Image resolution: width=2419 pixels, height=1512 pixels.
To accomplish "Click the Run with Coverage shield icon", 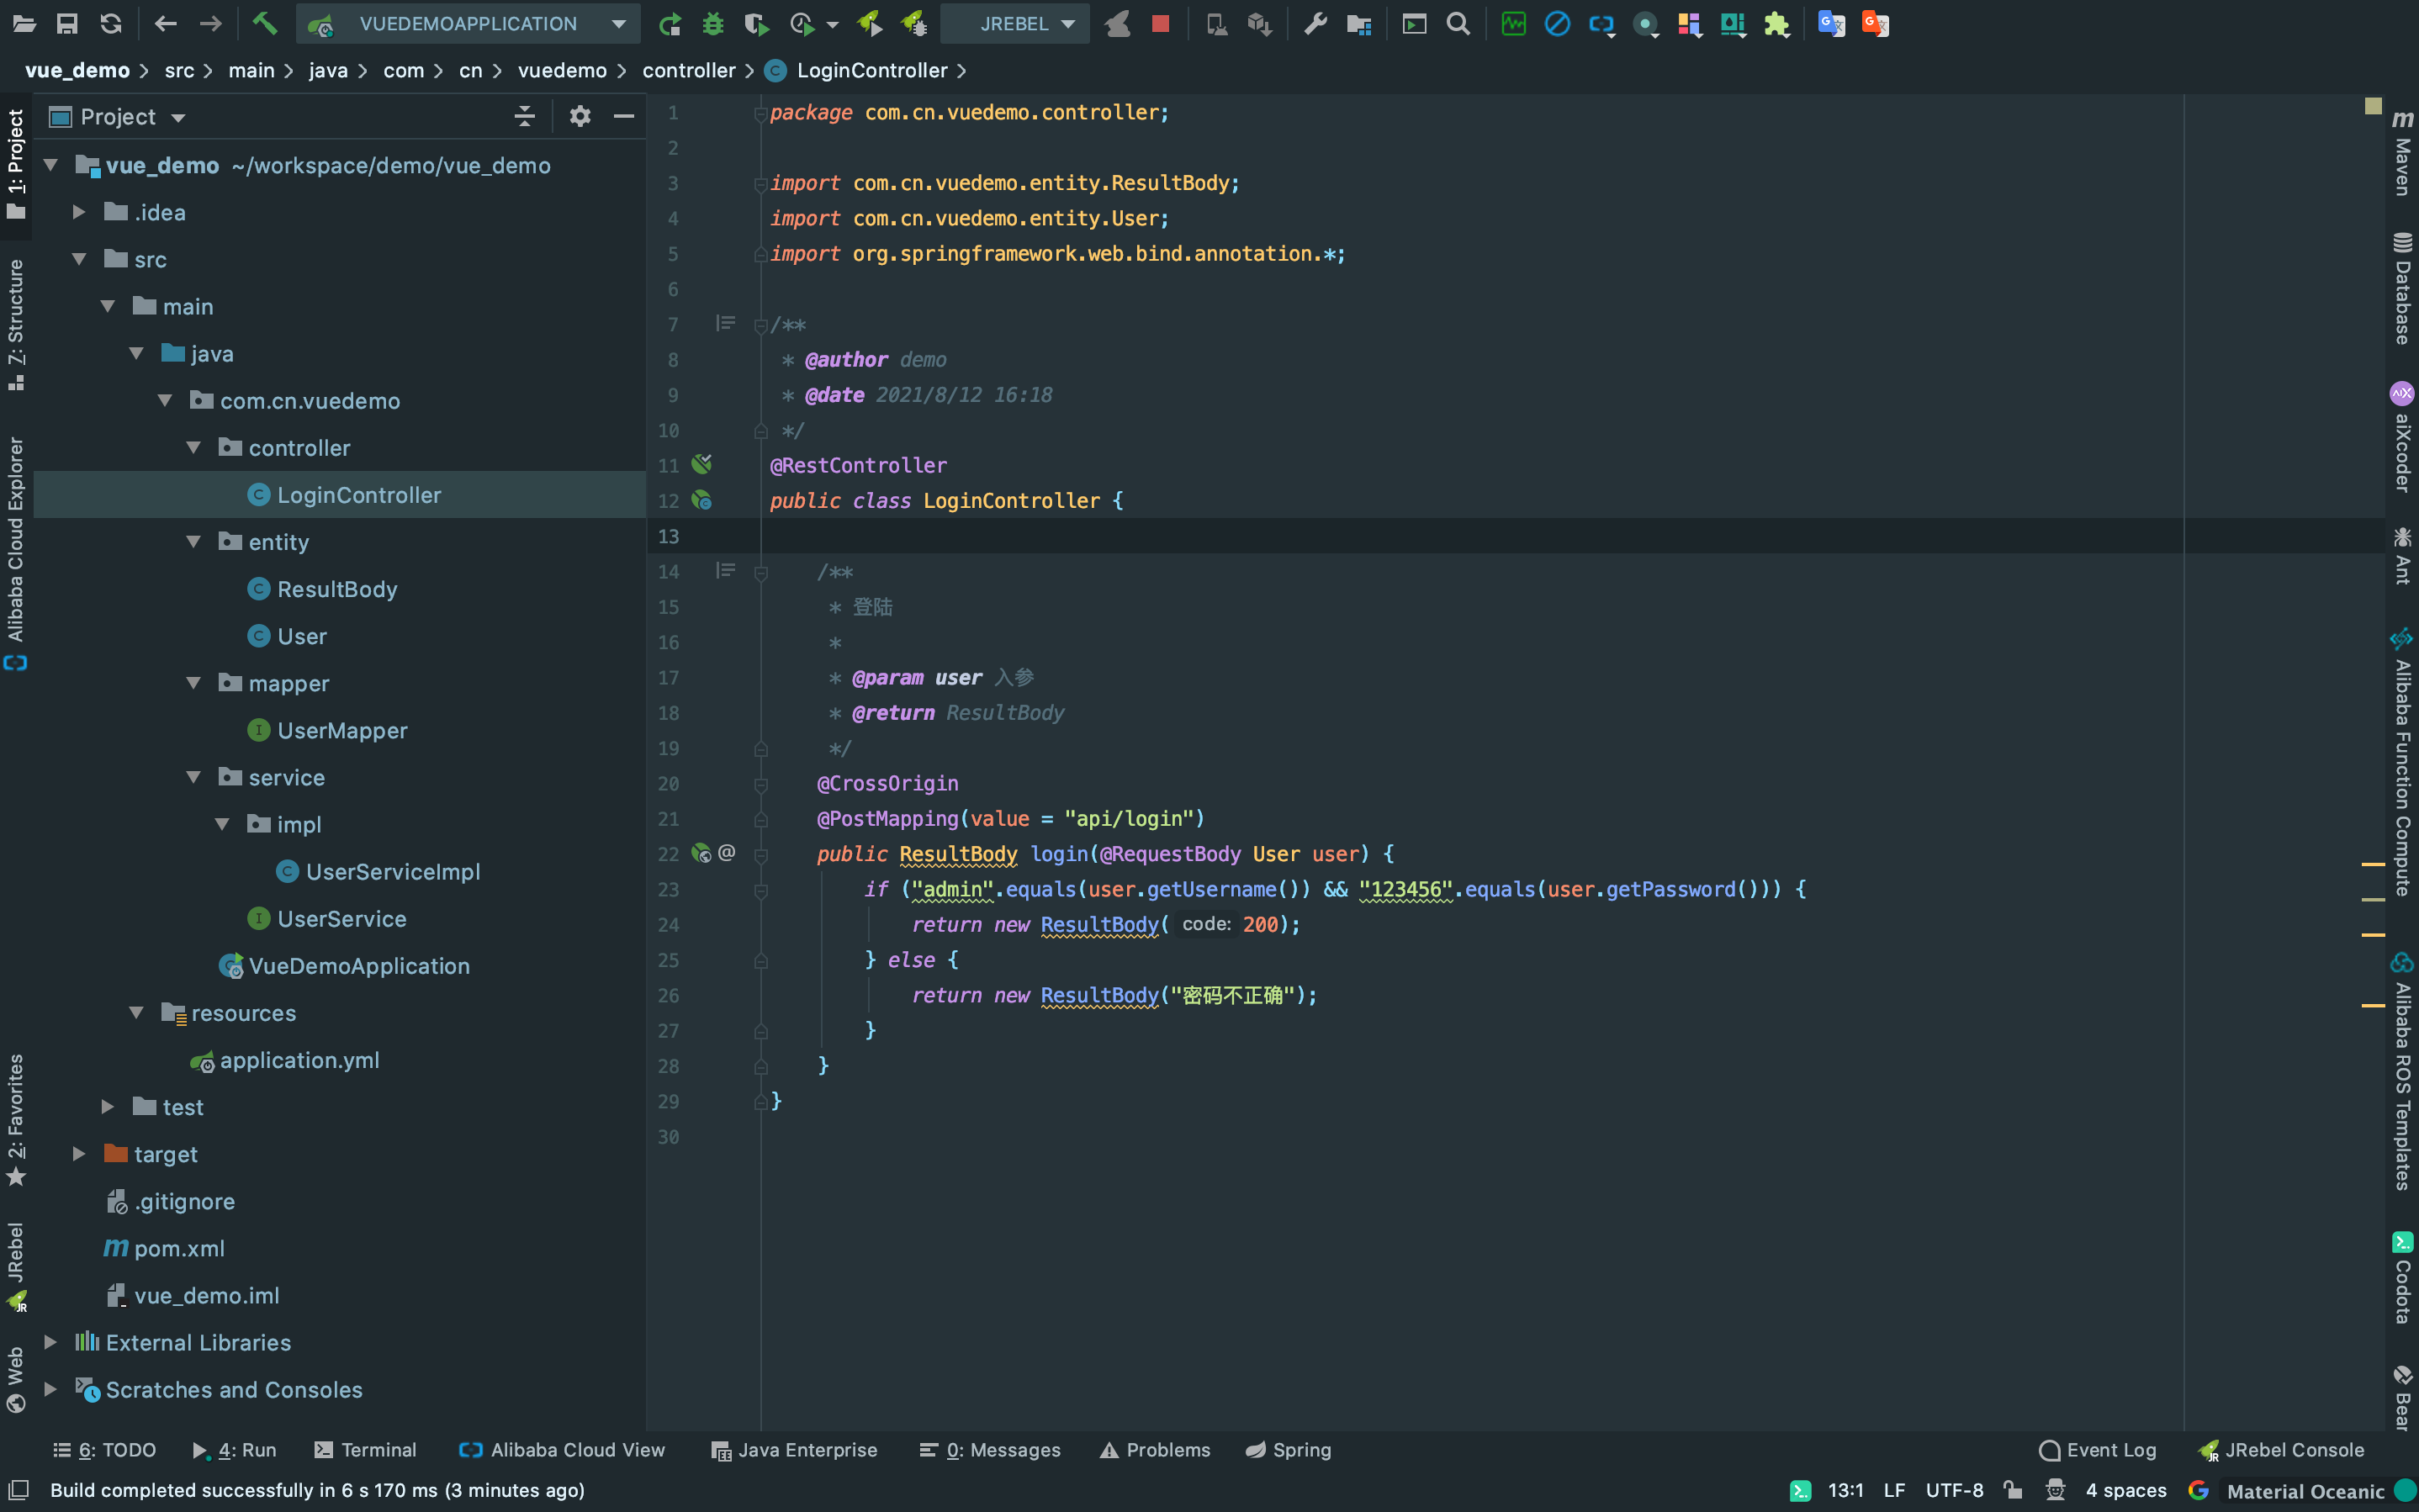I will tap(756, 23).
